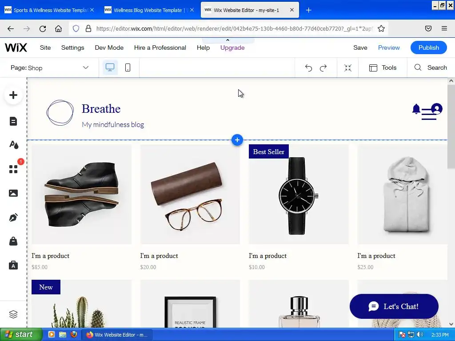Preview the site
Screen dimensions: 455x341
point(389,48)
